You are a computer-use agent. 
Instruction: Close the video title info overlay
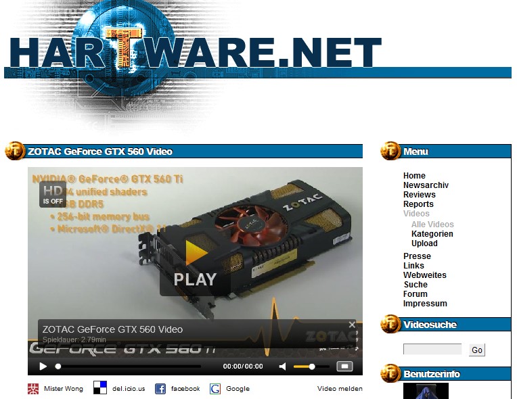[352, 325]
